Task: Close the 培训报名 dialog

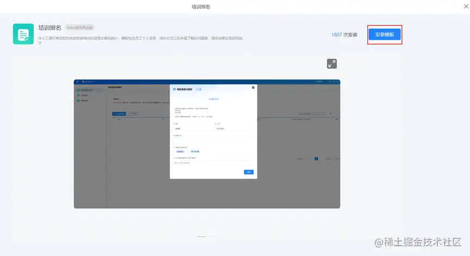Action: pyautogui.click(x=466, y=7)
